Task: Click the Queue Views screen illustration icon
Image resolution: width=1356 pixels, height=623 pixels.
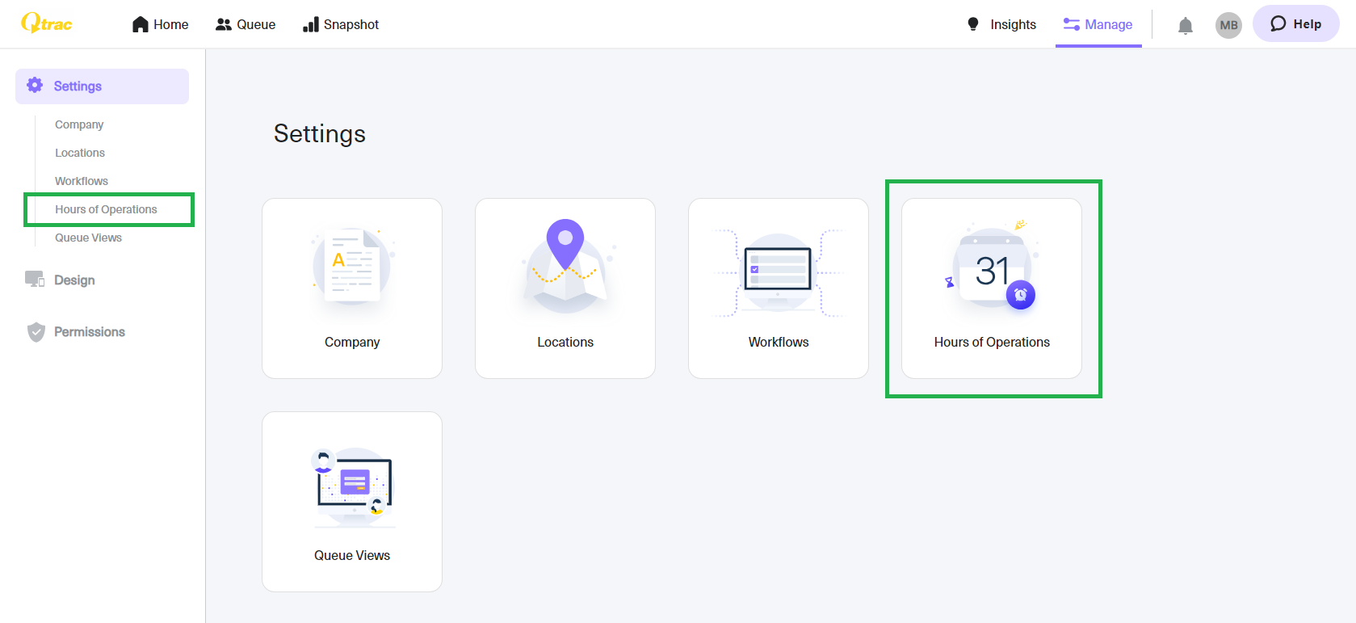Action: [x=353, y=483]
